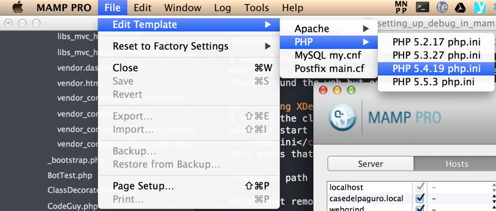Viewport: 496px width, 211px height.
Task: Open PHP 5.4.19 php.ini template
Action: [436, 69]
